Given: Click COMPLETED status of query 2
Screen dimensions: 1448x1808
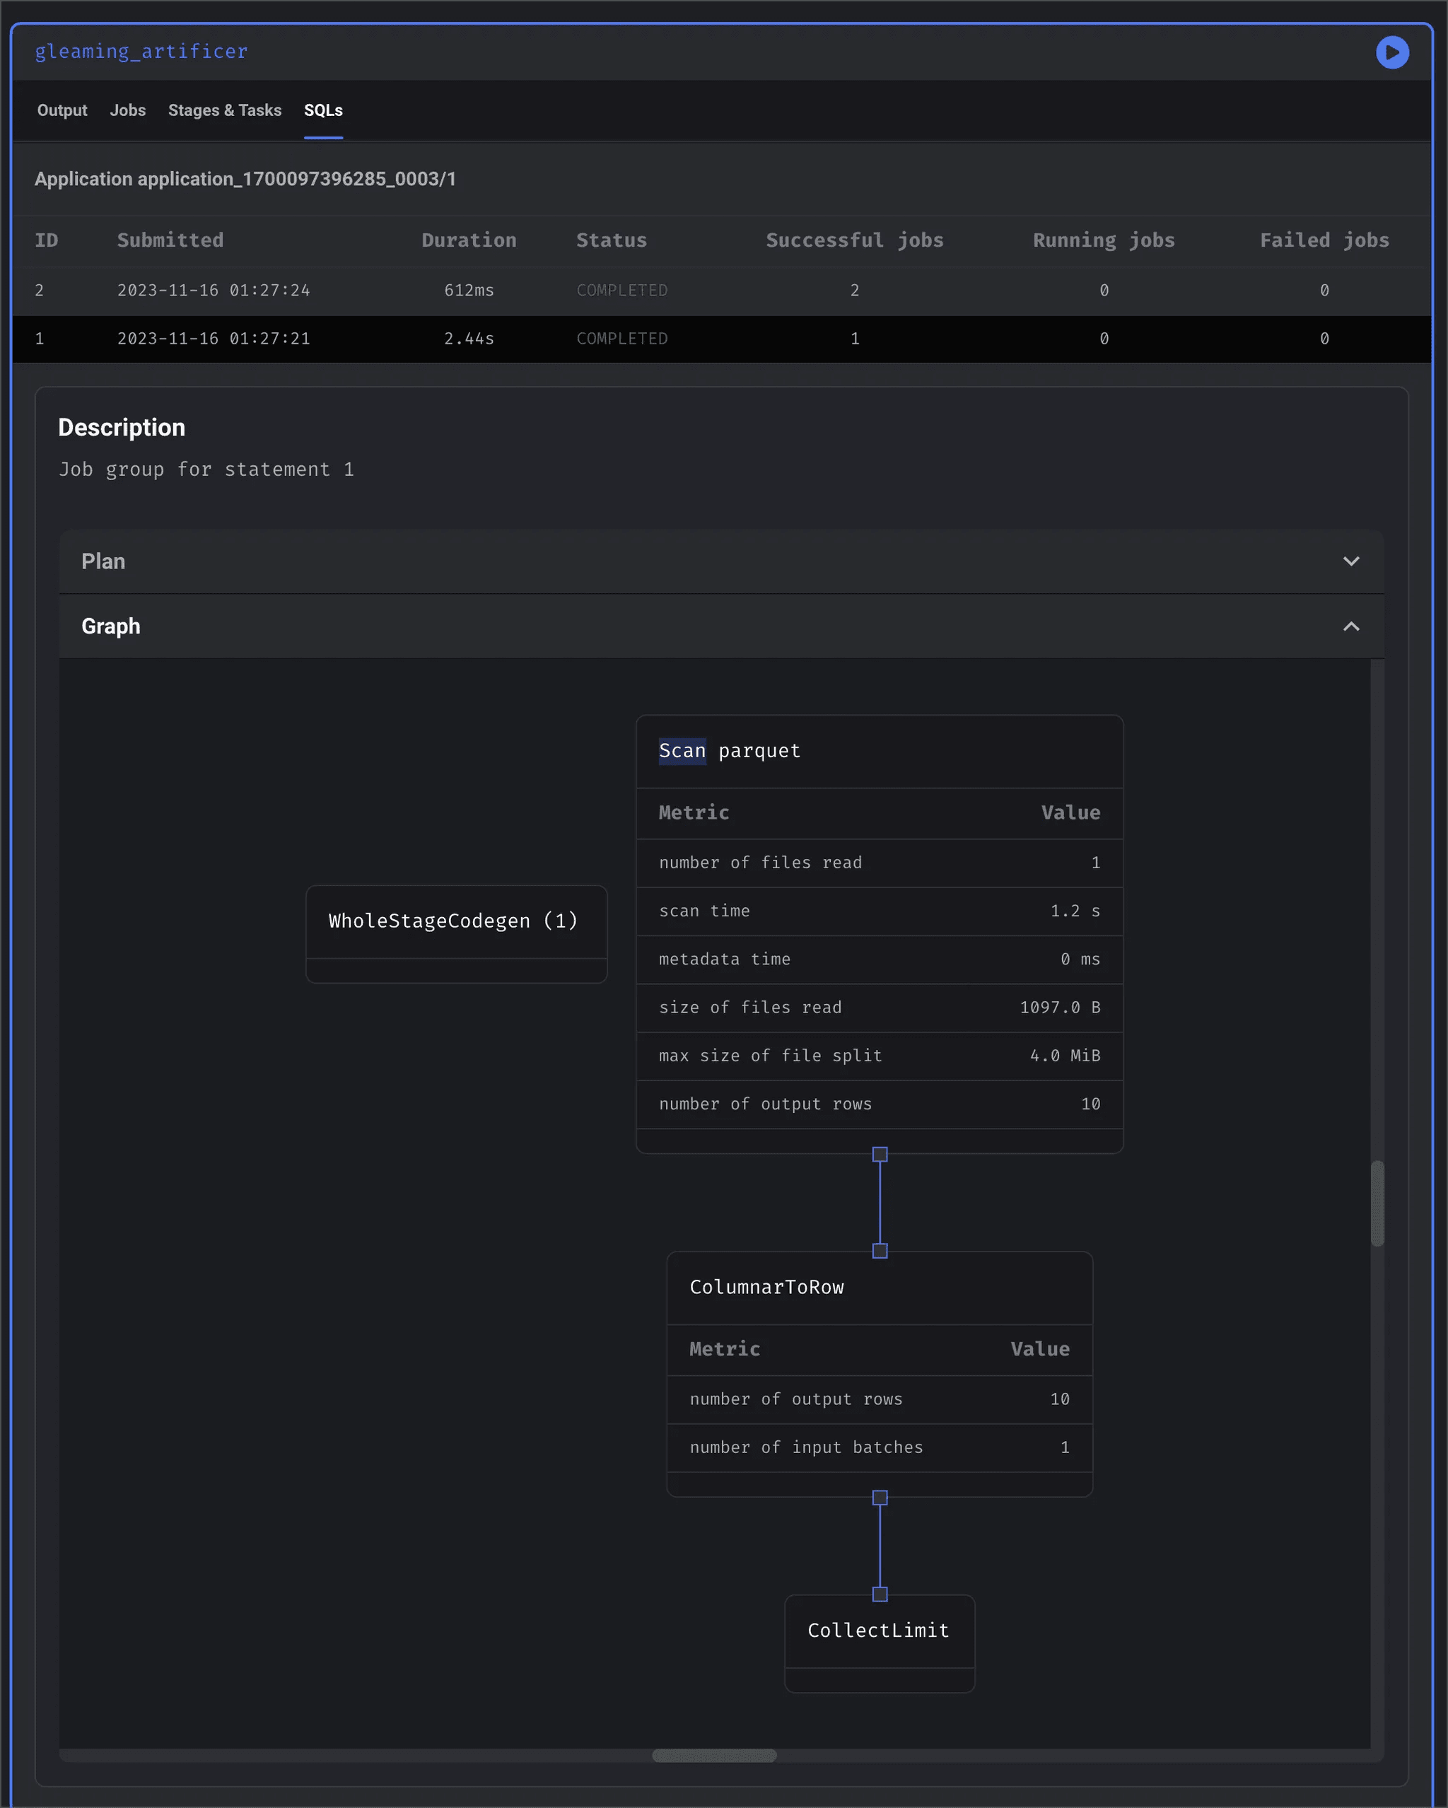Looking at the screenshot, I should coord(621,290).
